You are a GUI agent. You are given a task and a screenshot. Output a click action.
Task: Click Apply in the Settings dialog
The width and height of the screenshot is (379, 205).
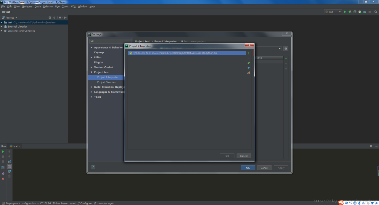(281, 168)
